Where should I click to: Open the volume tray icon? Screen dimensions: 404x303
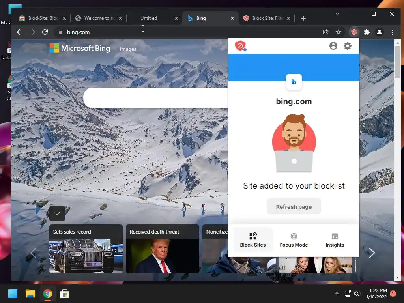point(357,294)
